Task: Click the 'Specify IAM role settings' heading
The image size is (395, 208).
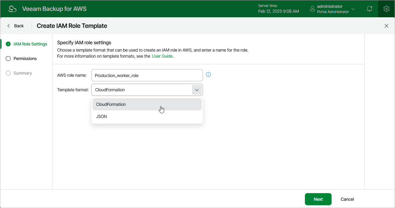Action: click(84, 42)
